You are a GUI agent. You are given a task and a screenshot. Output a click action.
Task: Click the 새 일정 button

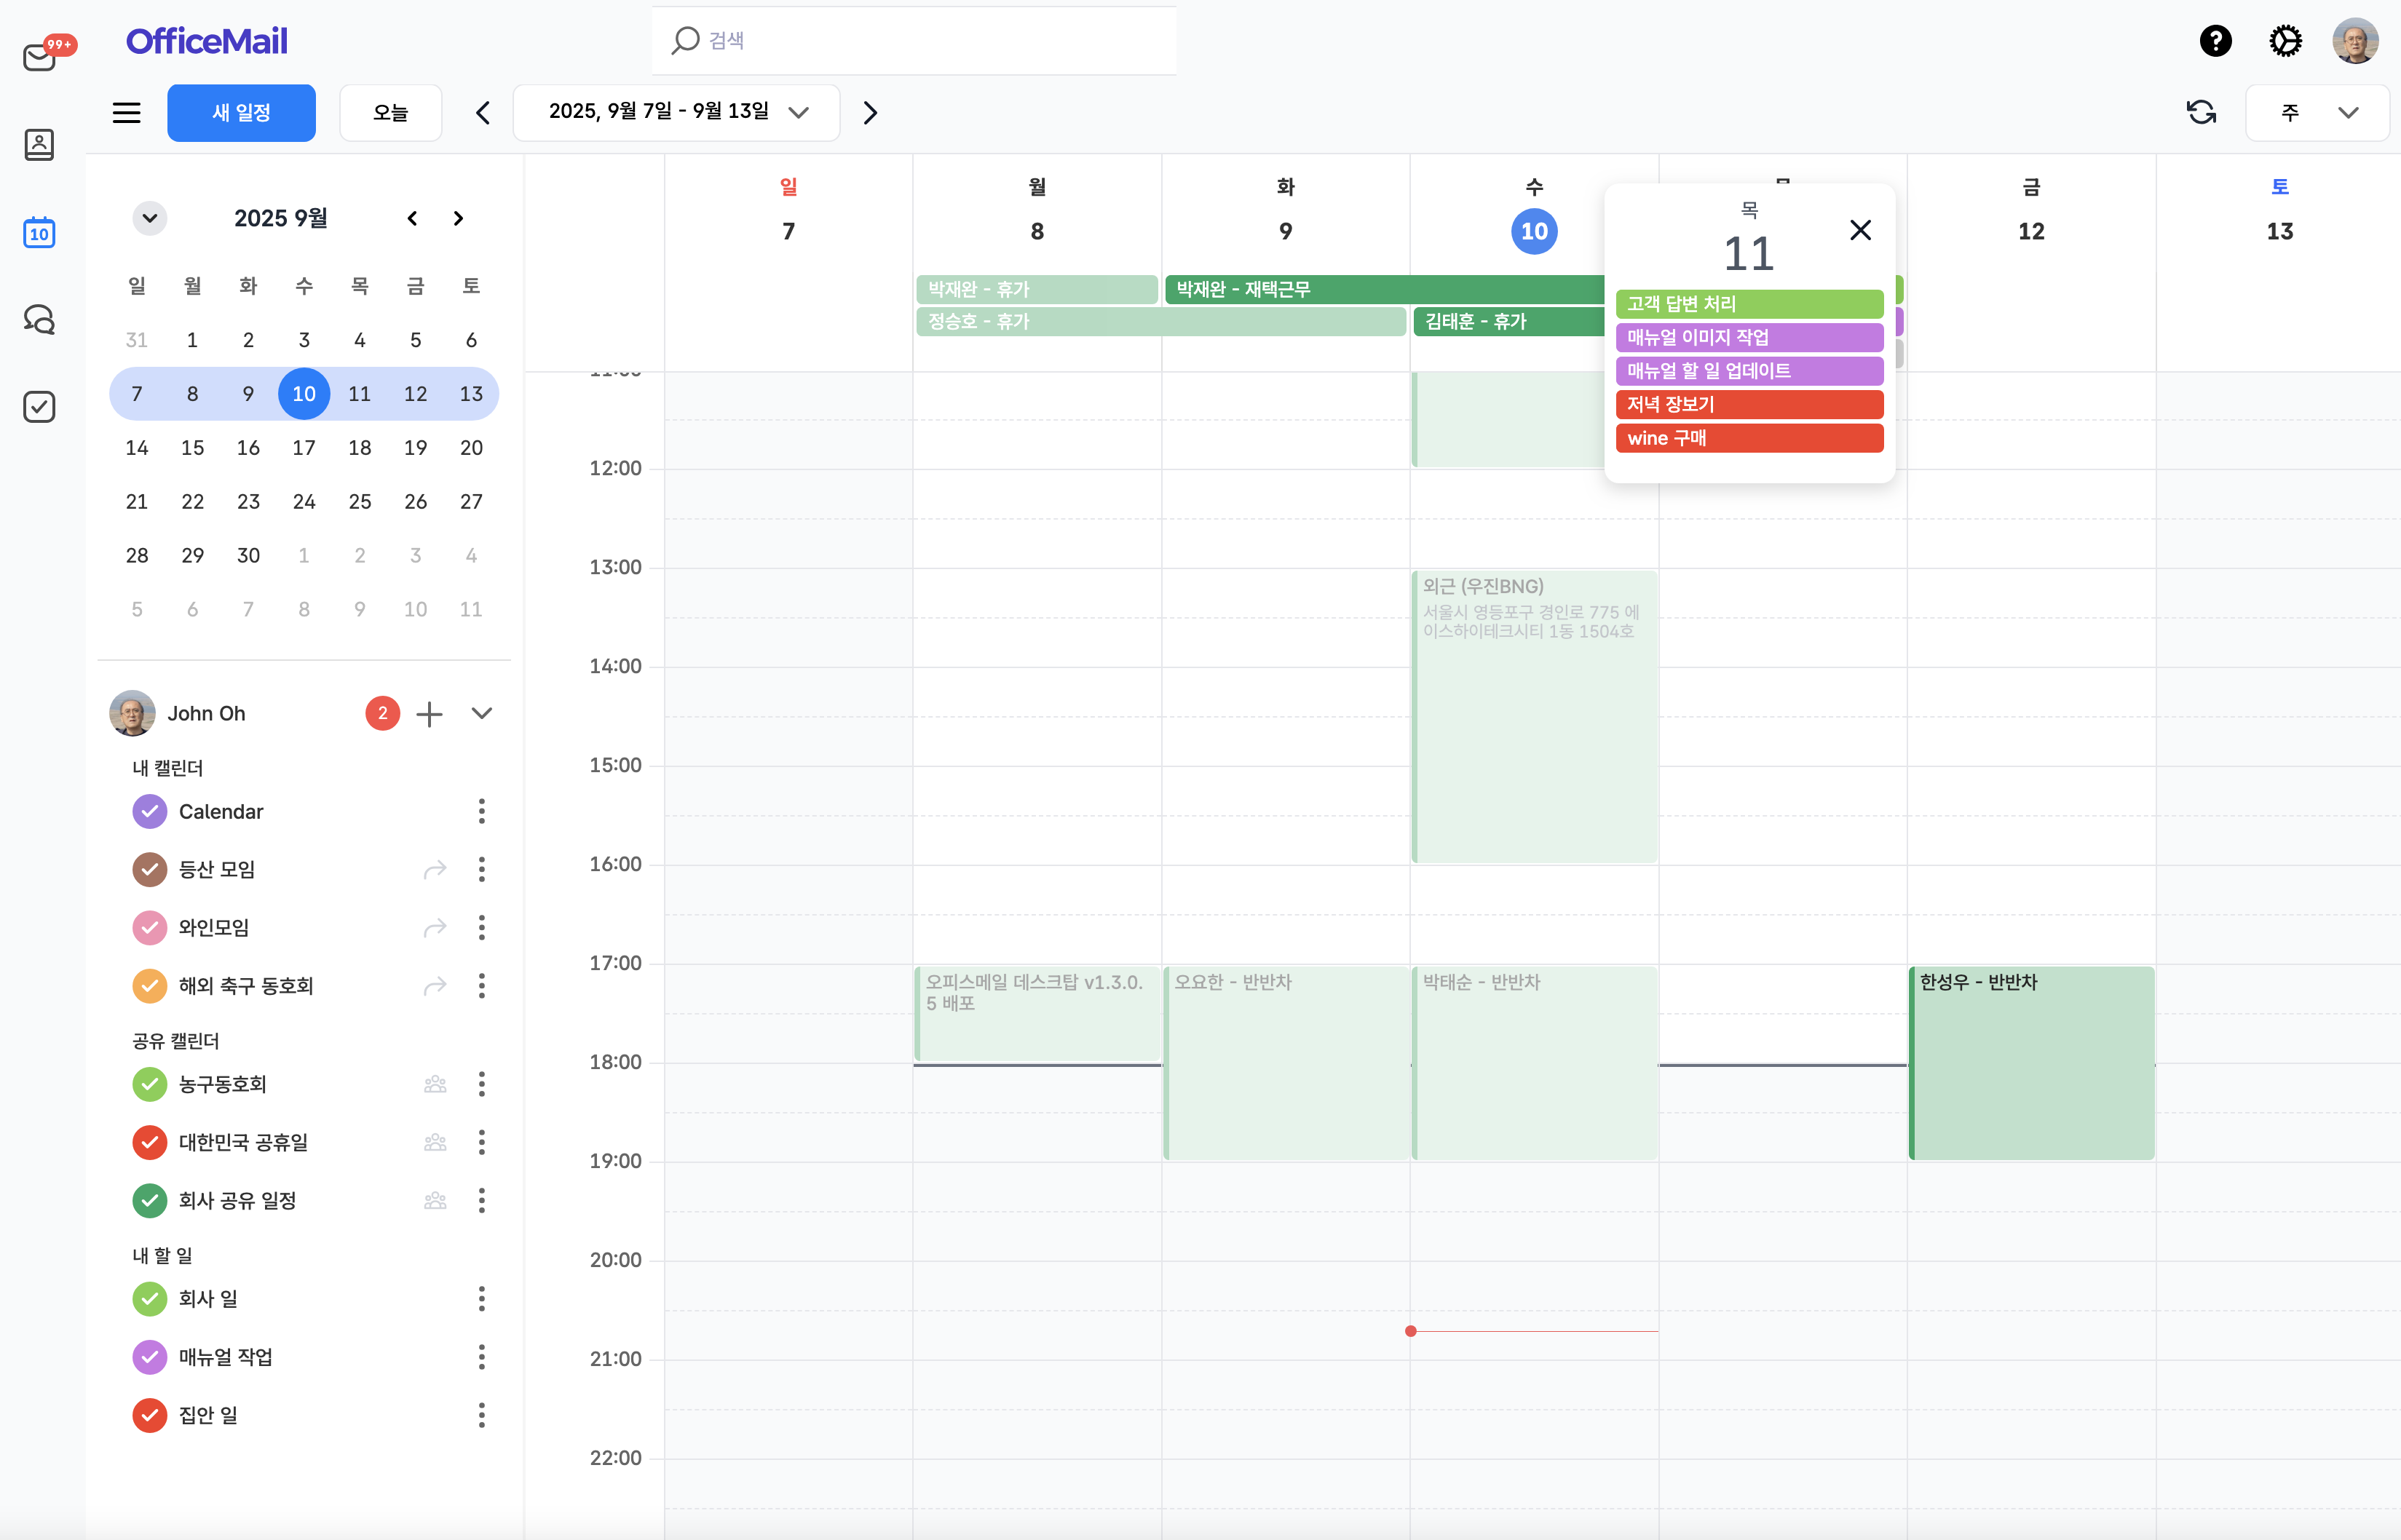click(241, 112)
